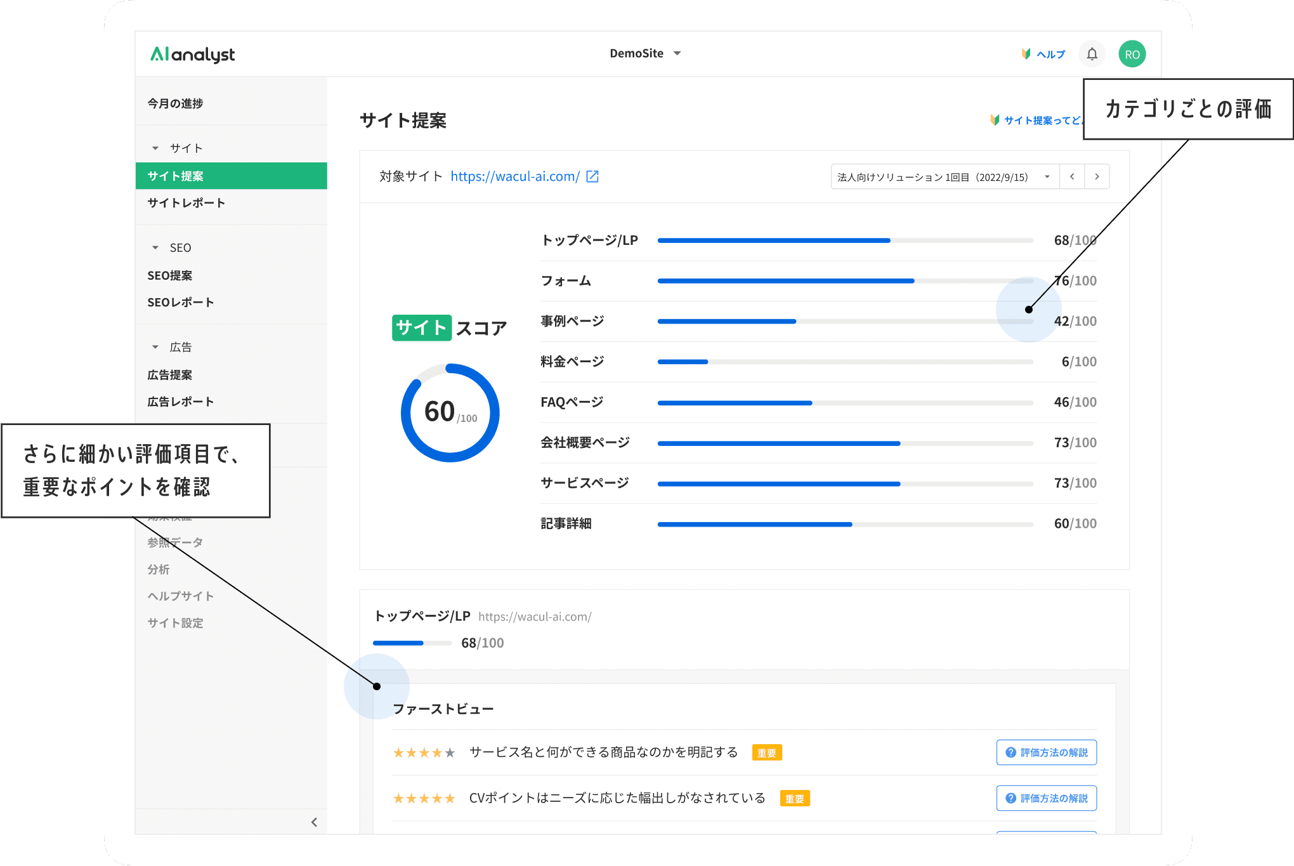Select the 会社概要ページ category row label

click(x=585, y=443)
